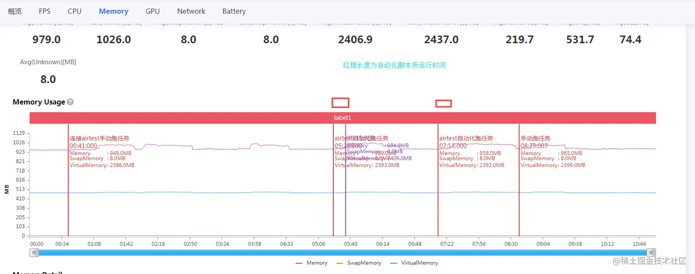
Task: Click the 1129 y-axis tick label
Action: point(19,133)
